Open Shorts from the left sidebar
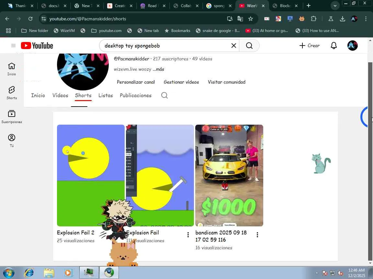Image resolution: width=373 pixels, height=279 pixels. tap(11, 93)
